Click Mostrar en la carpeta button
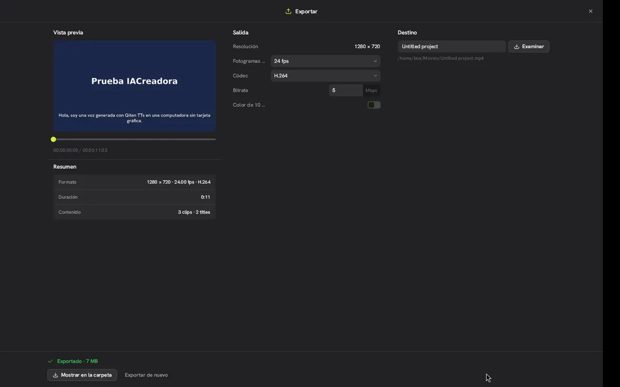This screenshot has height=387, width=620. tap(82, 375)
